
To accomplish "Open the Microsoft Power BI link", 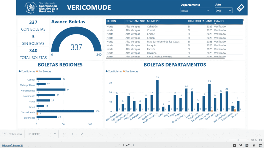I will pos(12,145).
